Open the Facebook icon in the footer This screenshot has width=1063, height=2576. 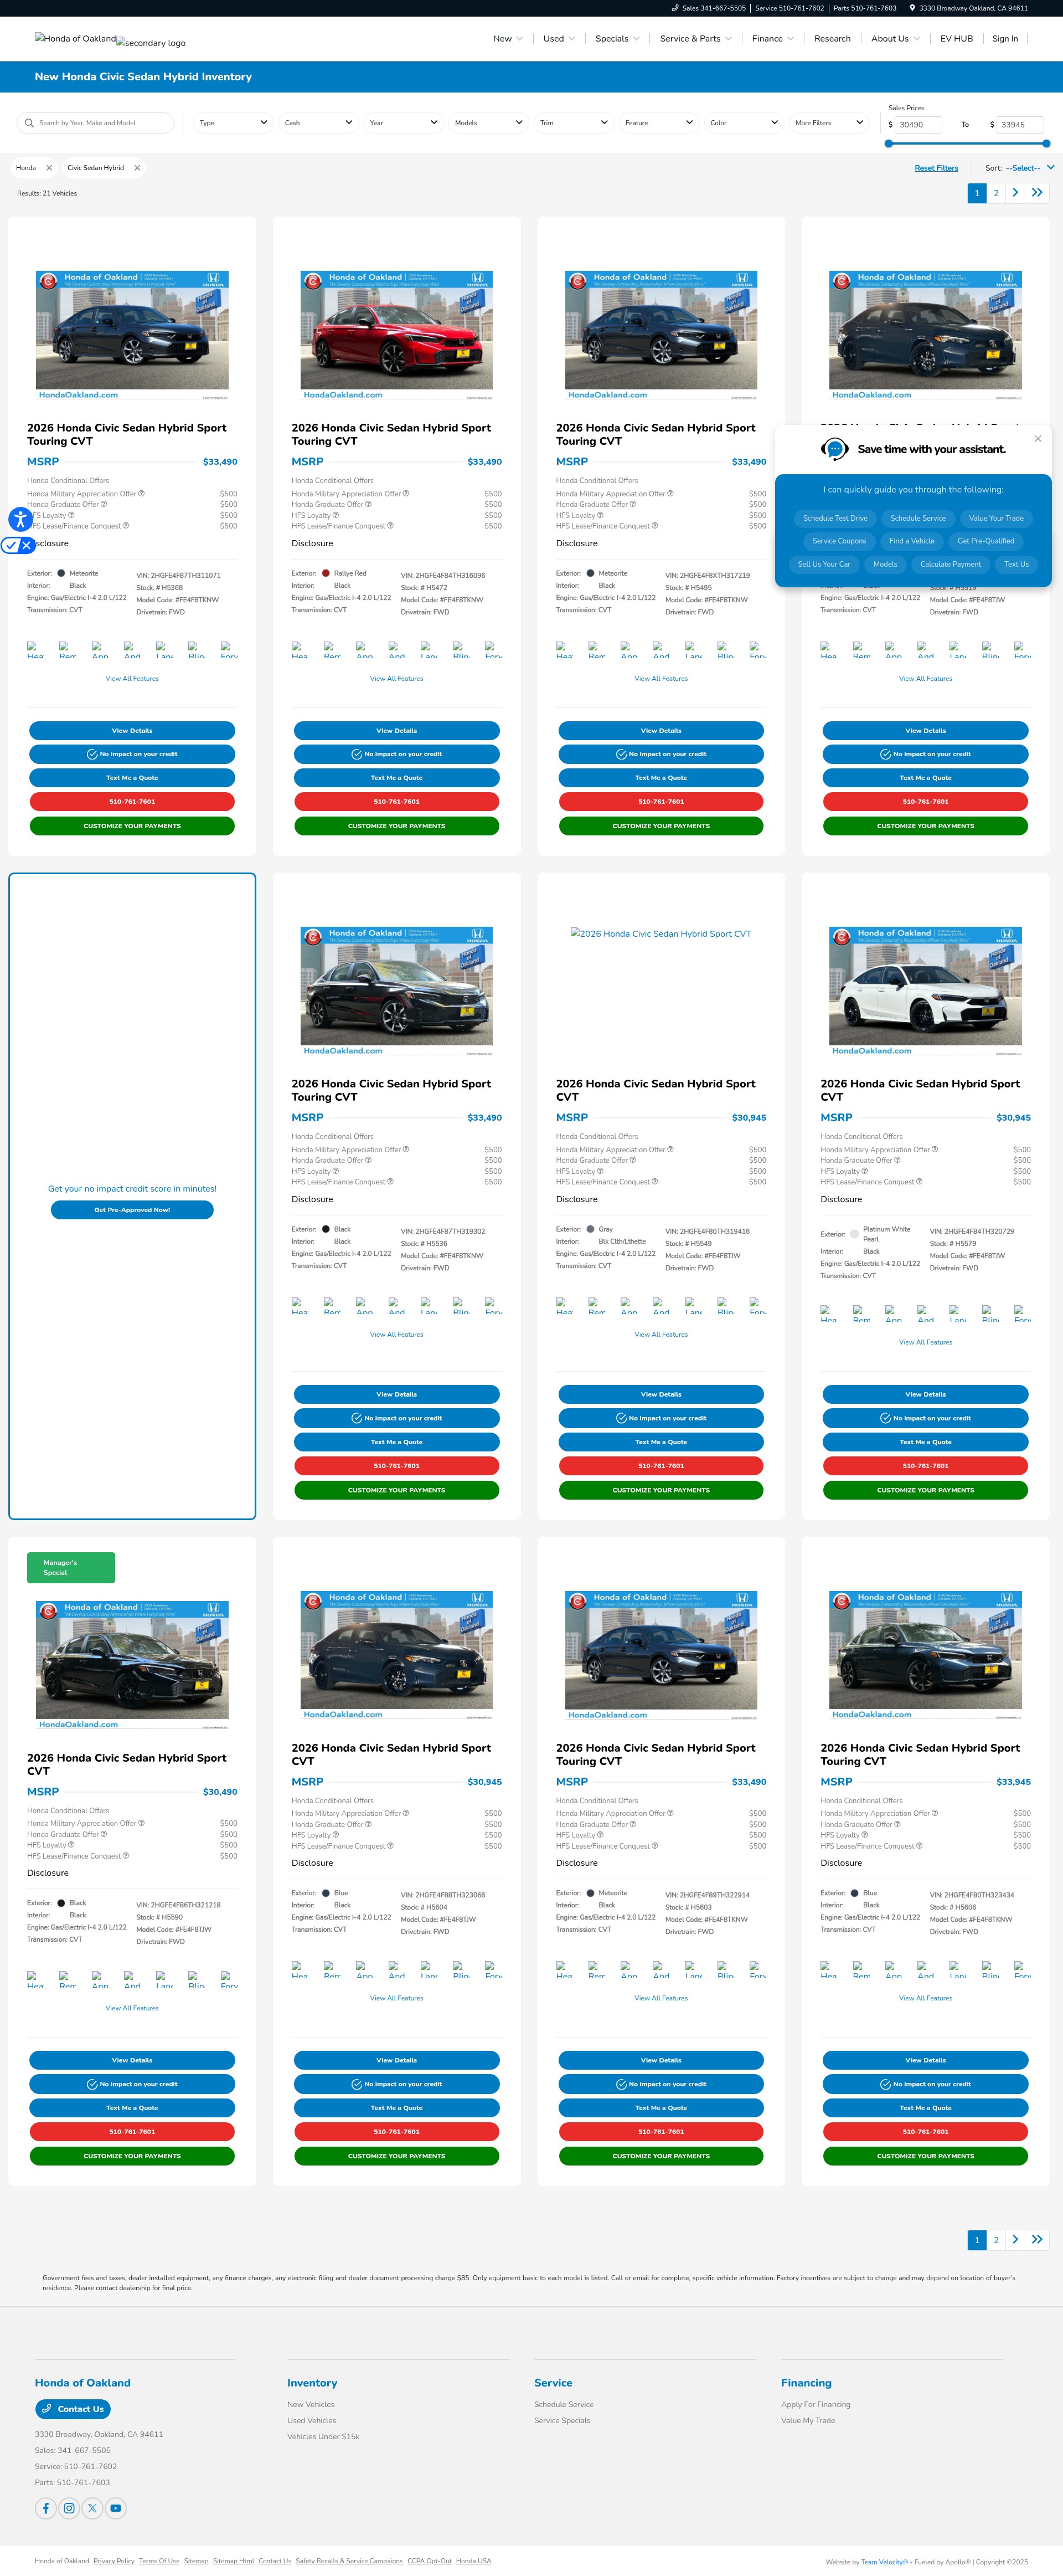(46, 2507)
